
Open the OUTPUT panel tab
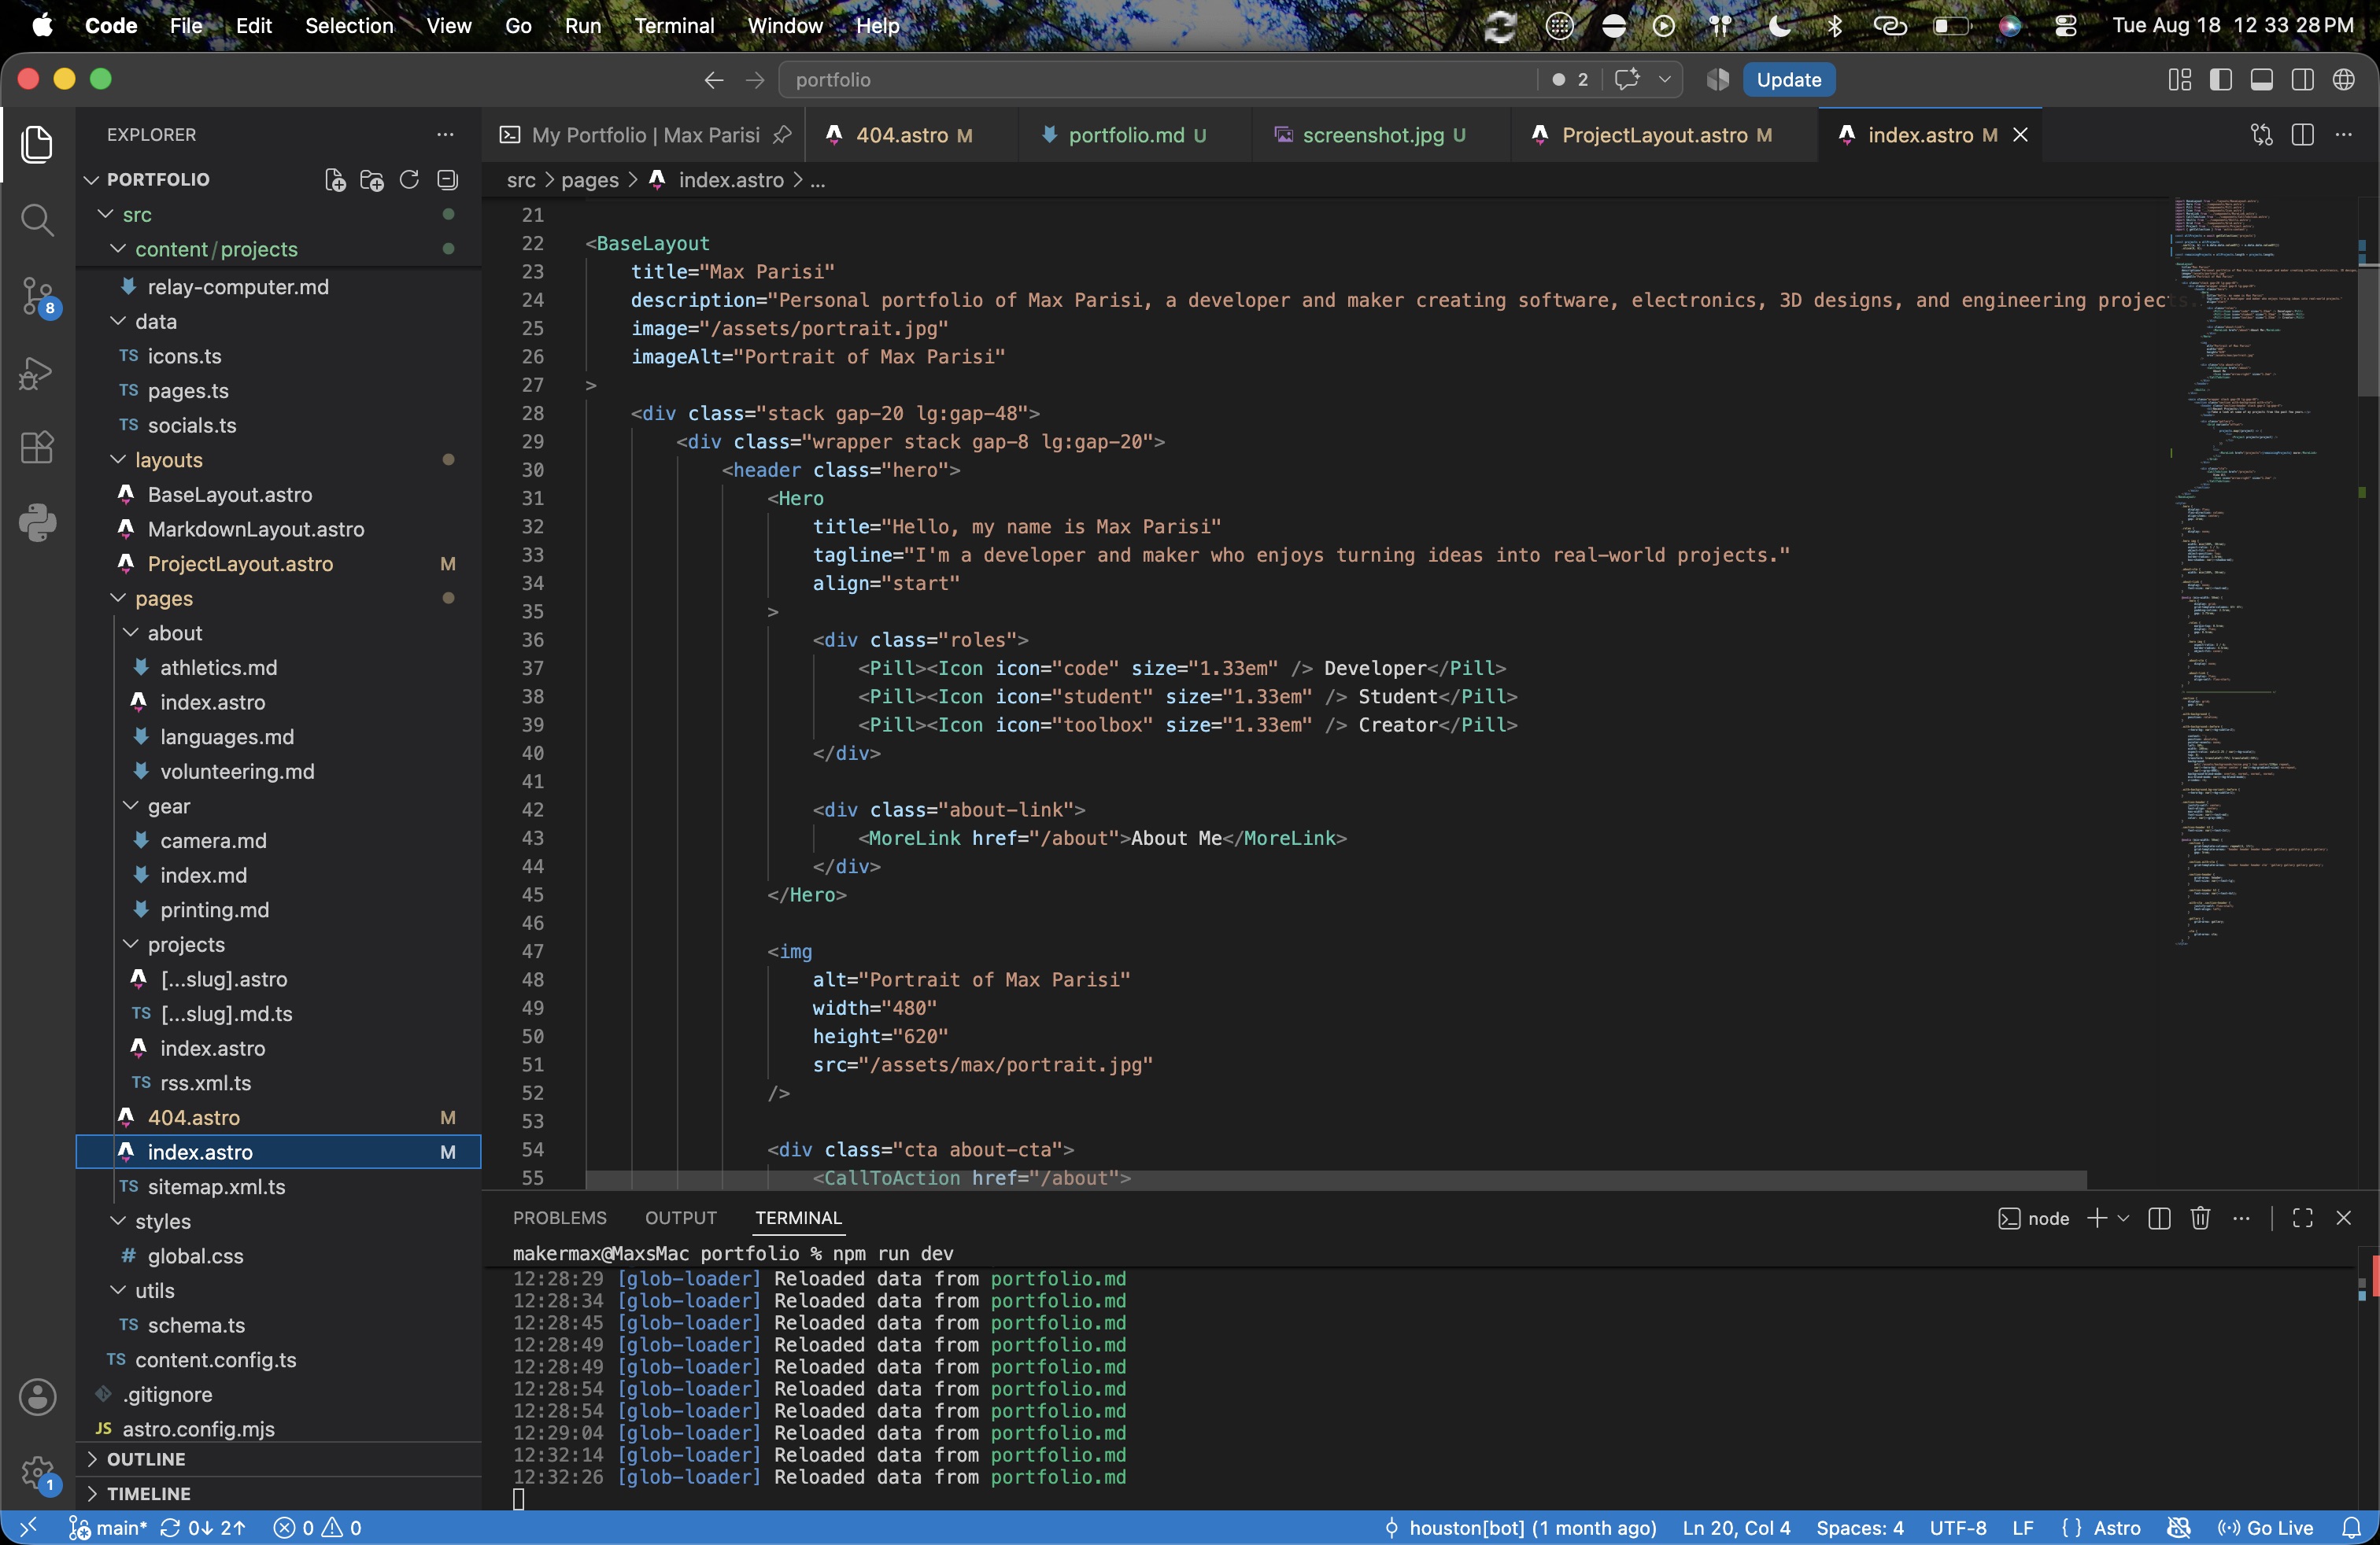681,1219
